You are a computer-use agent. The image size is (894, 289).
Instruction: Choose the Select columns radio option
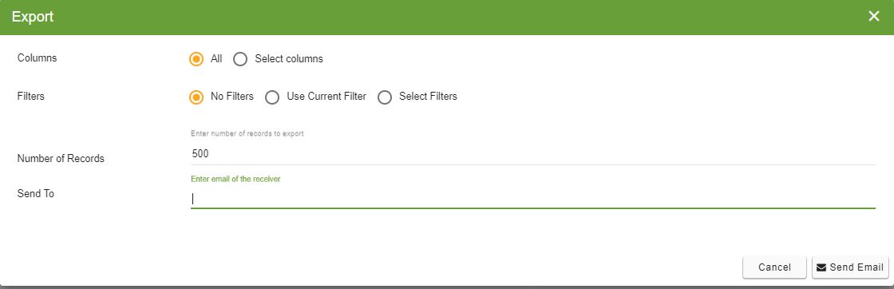click(240, 59)
